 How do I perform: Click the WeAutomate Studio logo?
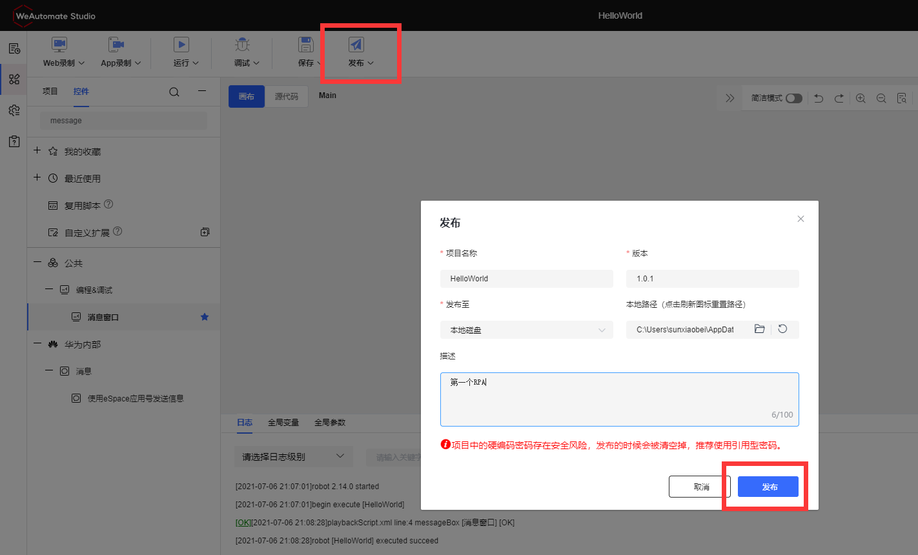[54, 15]
